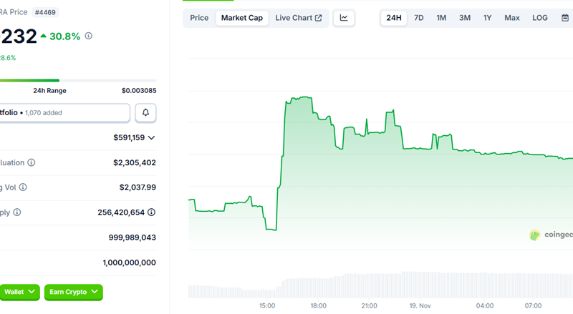573x314 pixels.
Task: Select the Max time range button
Action: point(511,18)
